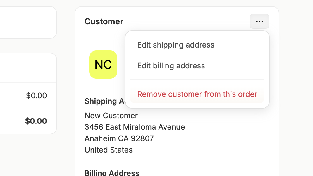Click the word shipping in the menu
This screenshot has height=176, width=313.
168,45
